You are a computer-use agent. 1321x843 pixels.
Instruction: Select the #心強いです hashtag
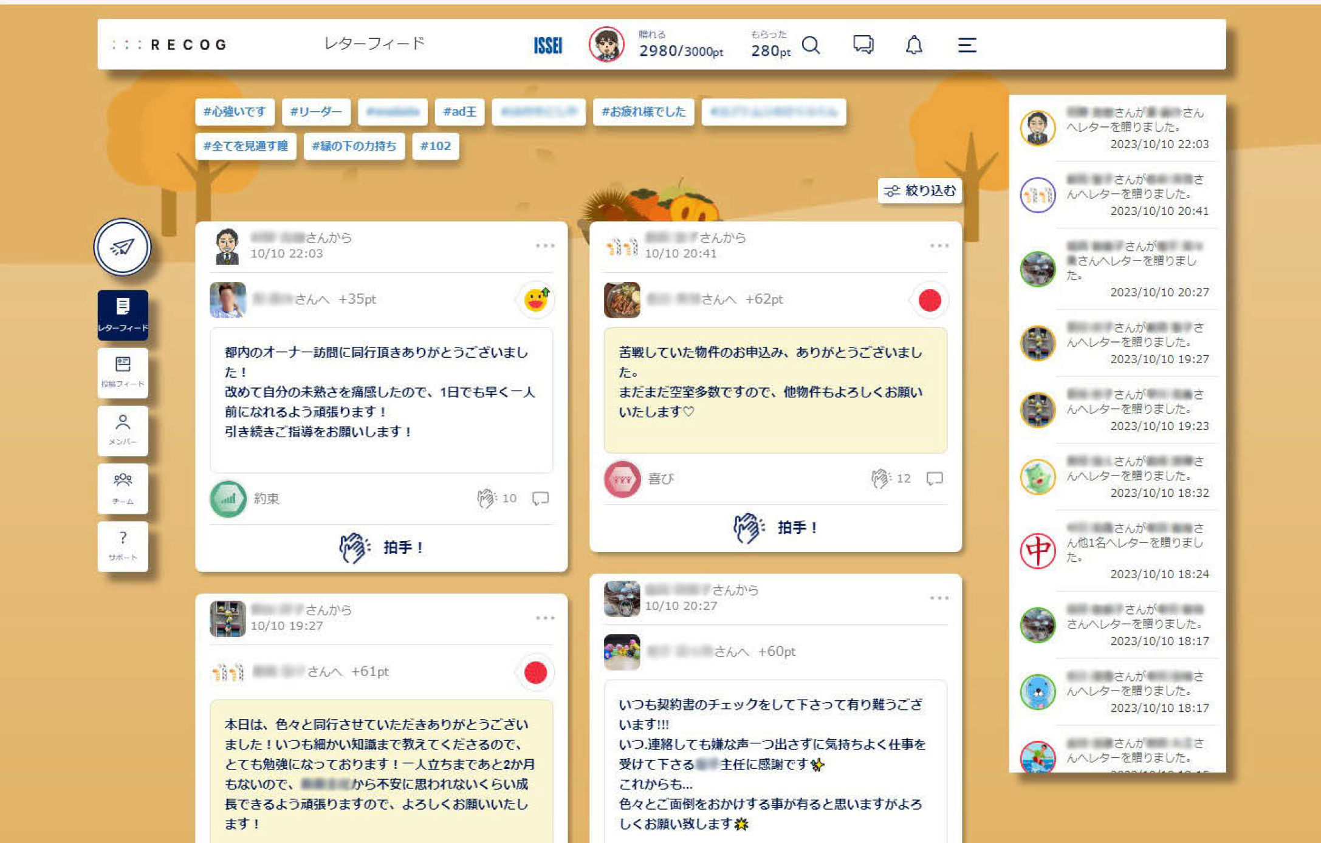235,112
